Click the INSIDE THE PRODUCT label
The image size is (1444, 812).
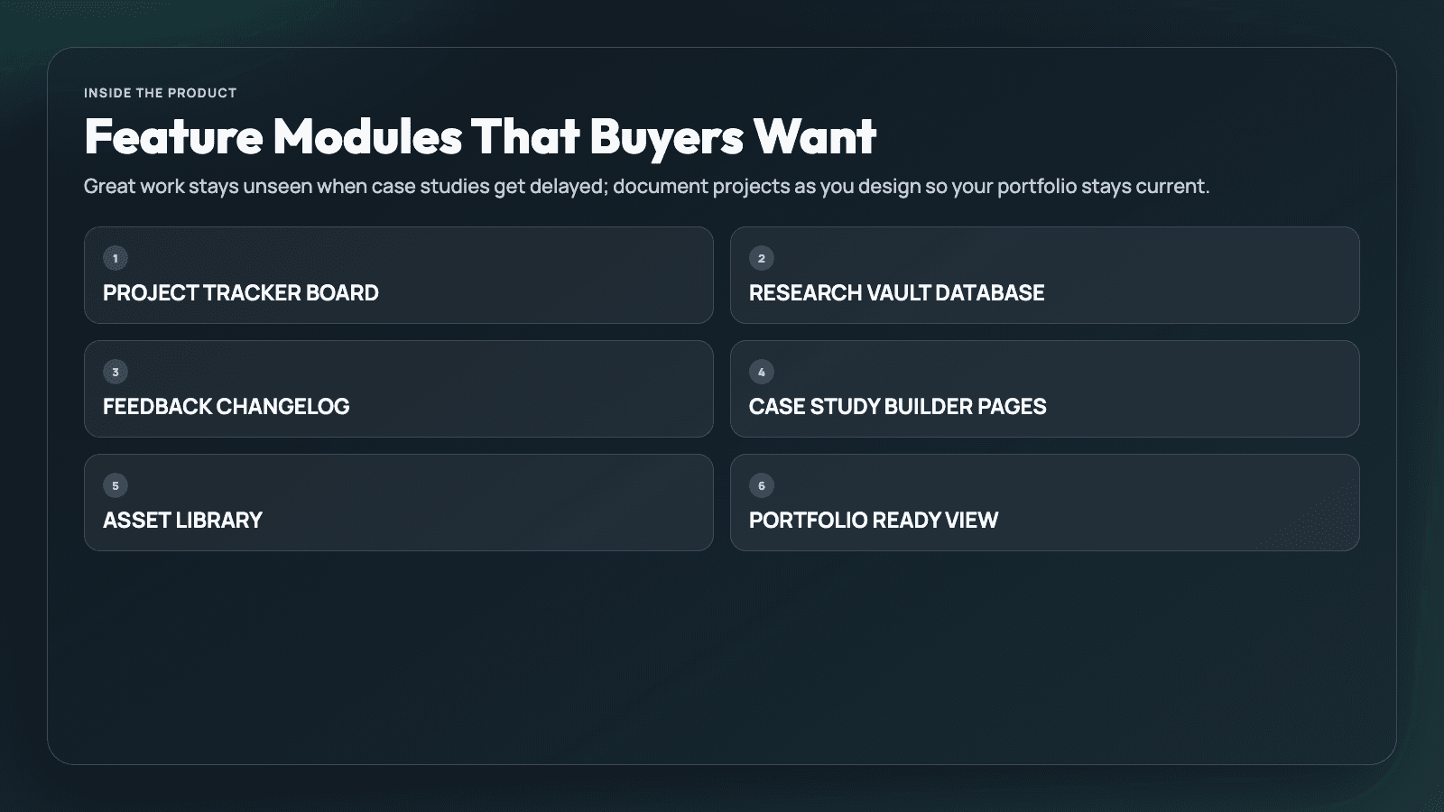click(x=160, y=92)
